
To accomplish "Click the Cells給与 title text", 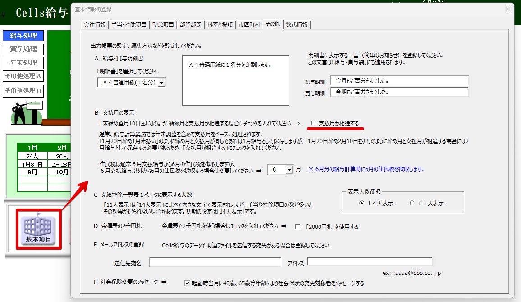I will point(42,13).
